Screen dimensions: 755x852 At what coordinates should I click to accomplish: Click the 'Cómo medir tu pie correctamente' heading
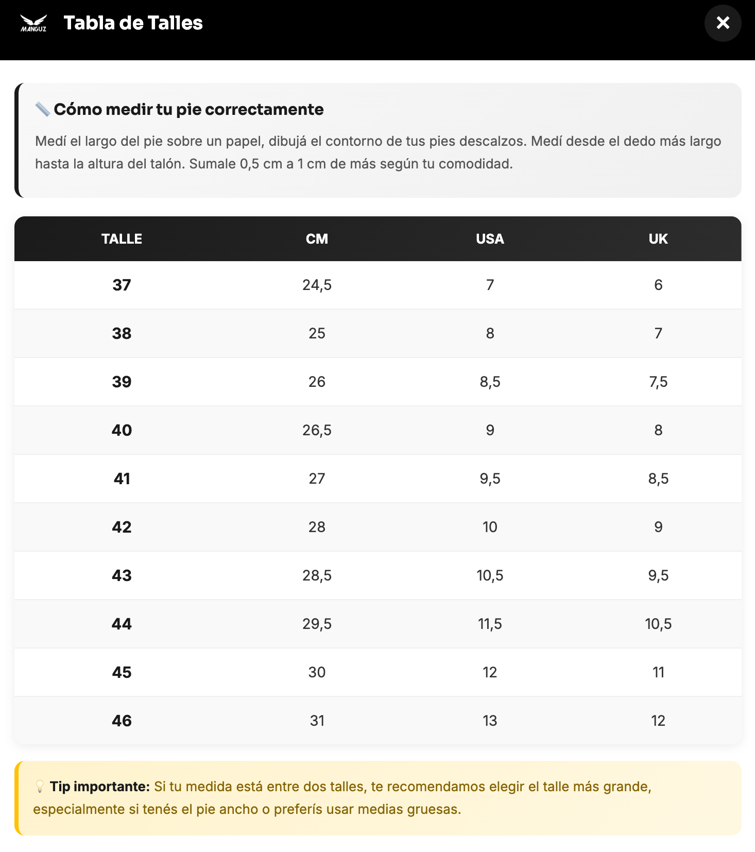click(x=188, y=109)
